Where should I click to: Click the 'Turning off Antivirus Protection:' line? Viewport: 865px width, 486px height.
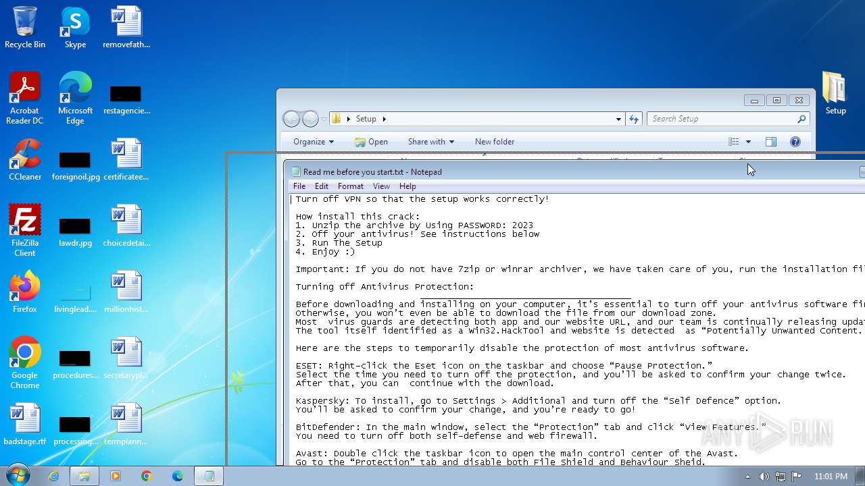tap(385, 287)
